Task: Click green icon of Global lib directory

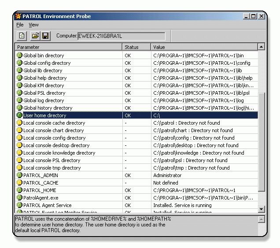Action: [19, 70]
